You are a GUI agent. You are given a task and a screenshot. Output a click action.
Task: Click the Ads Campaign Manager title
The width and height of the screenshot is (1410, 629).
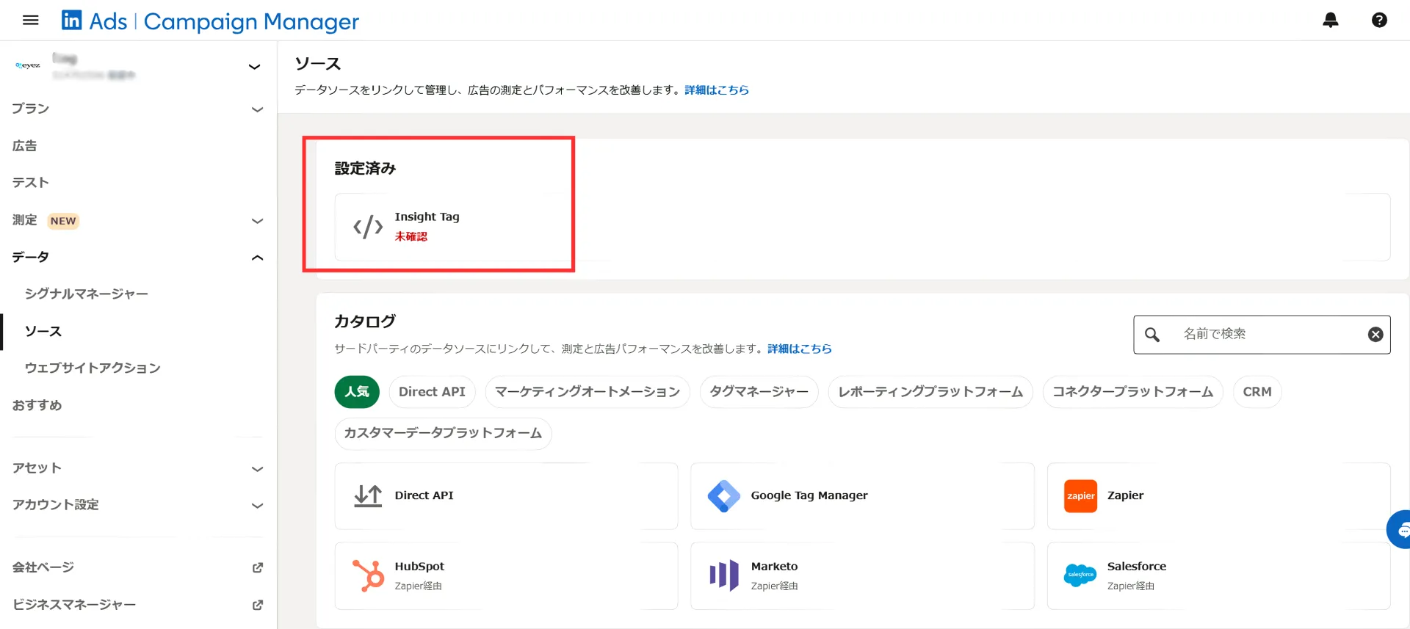tap(224, 21)
